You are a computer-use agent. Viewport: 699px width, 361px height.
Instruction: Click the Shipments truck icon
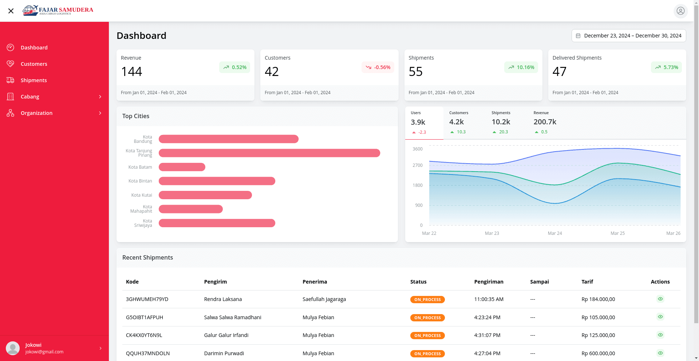[x=11, y=80]
